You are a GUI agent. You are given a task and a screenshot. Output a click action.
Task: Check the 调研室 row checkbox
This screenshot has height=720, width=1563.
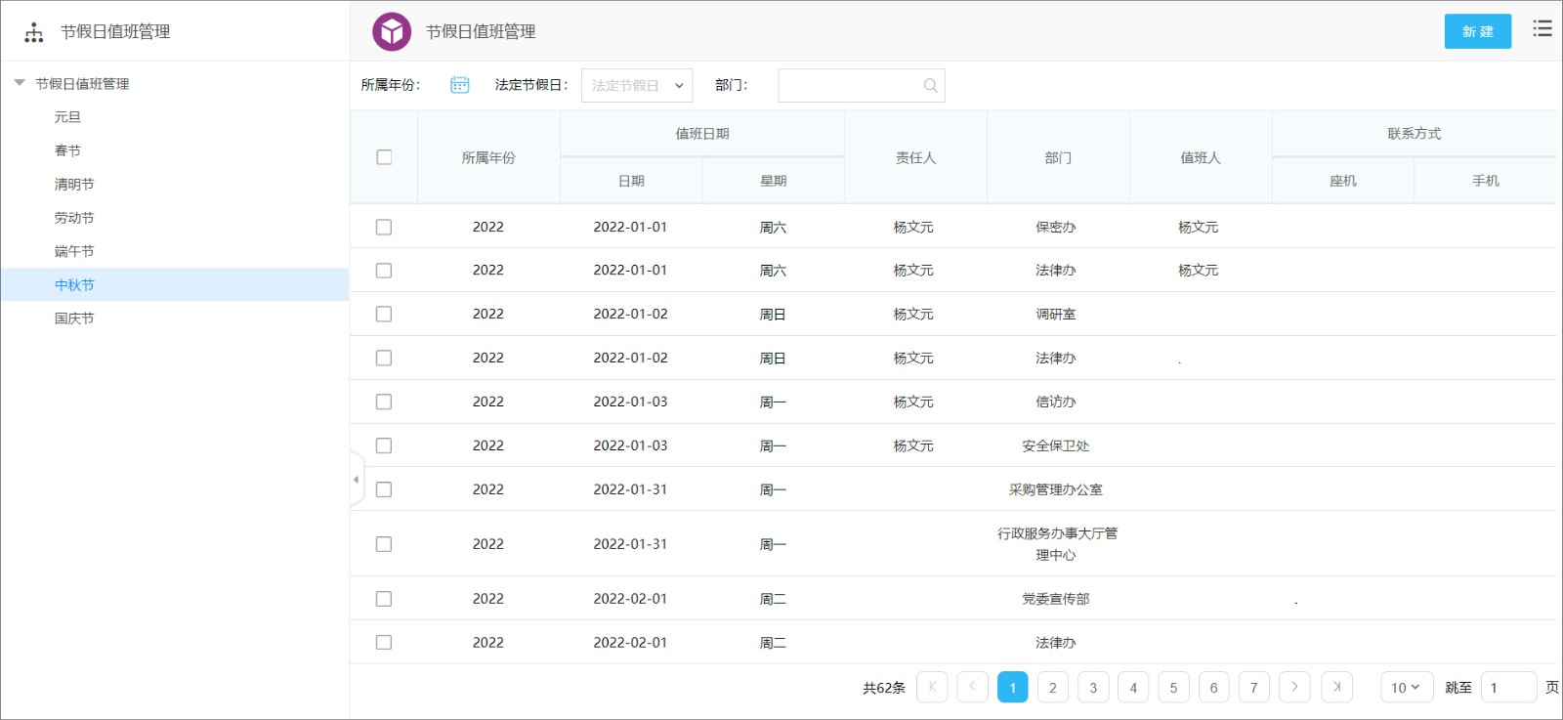point(384,314)
